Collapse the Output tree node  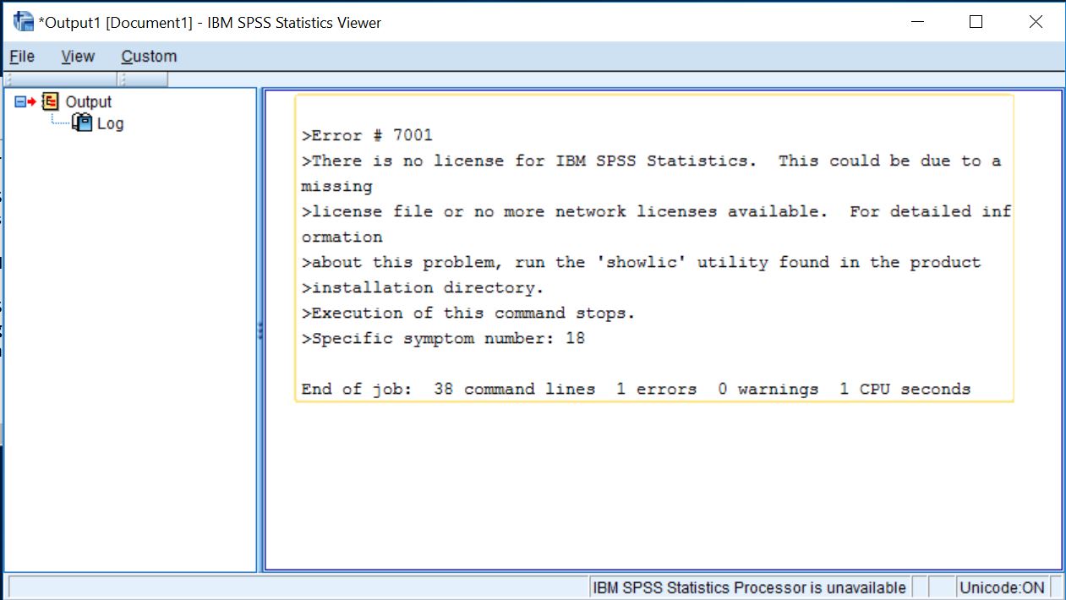click(x=20, y=101)
